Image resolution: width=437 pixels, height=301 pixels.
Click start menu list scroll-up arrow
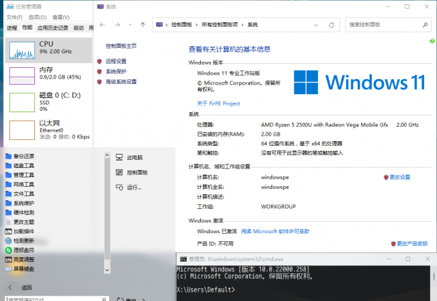click(x=107, y=155)
